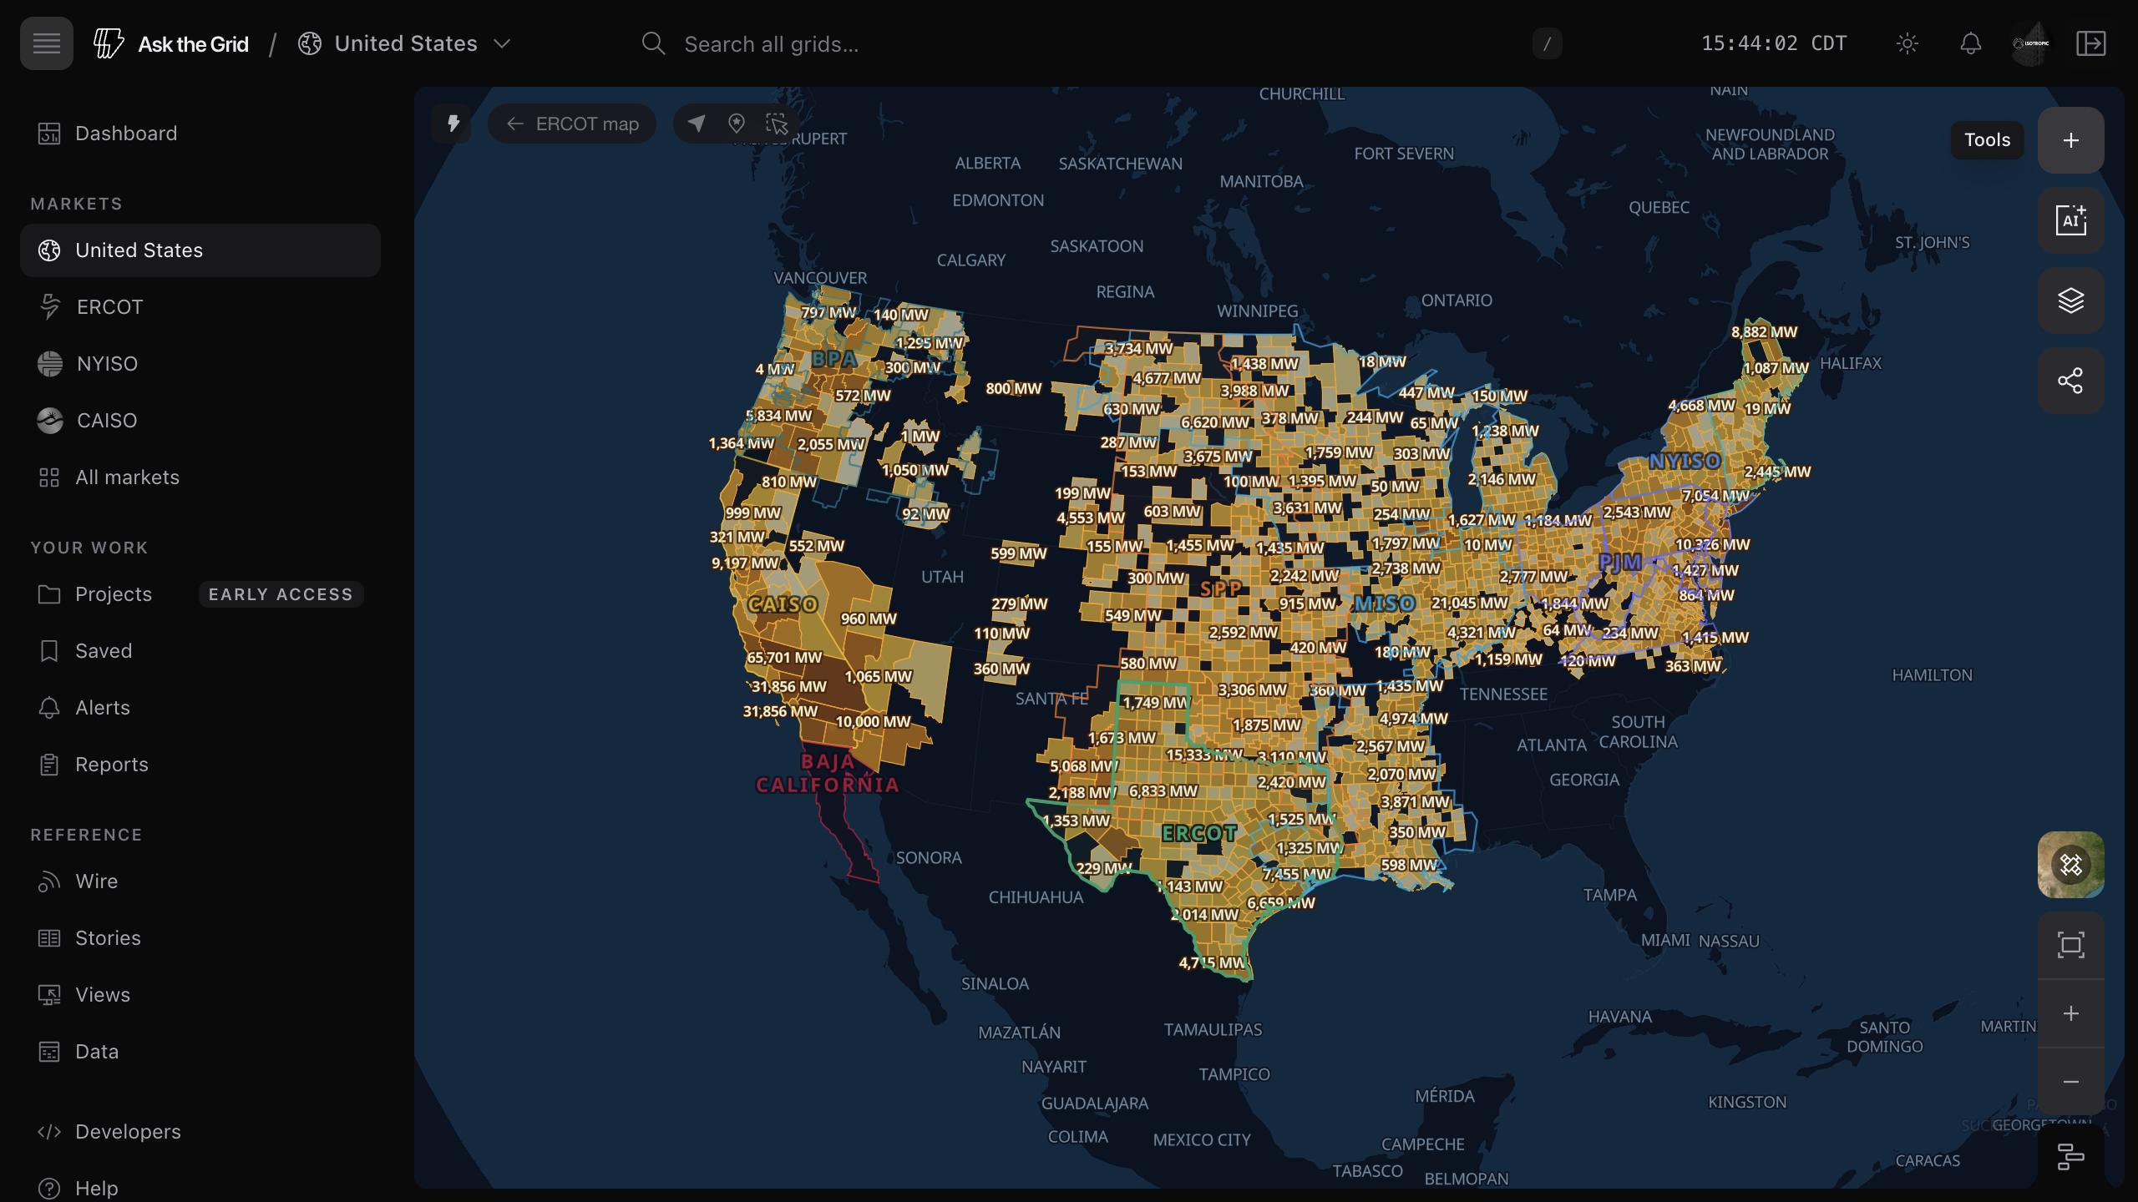Viewport: 2138px width, 1202px height.
Task: Click the lightning bolt map button
Action: (453, 124)
